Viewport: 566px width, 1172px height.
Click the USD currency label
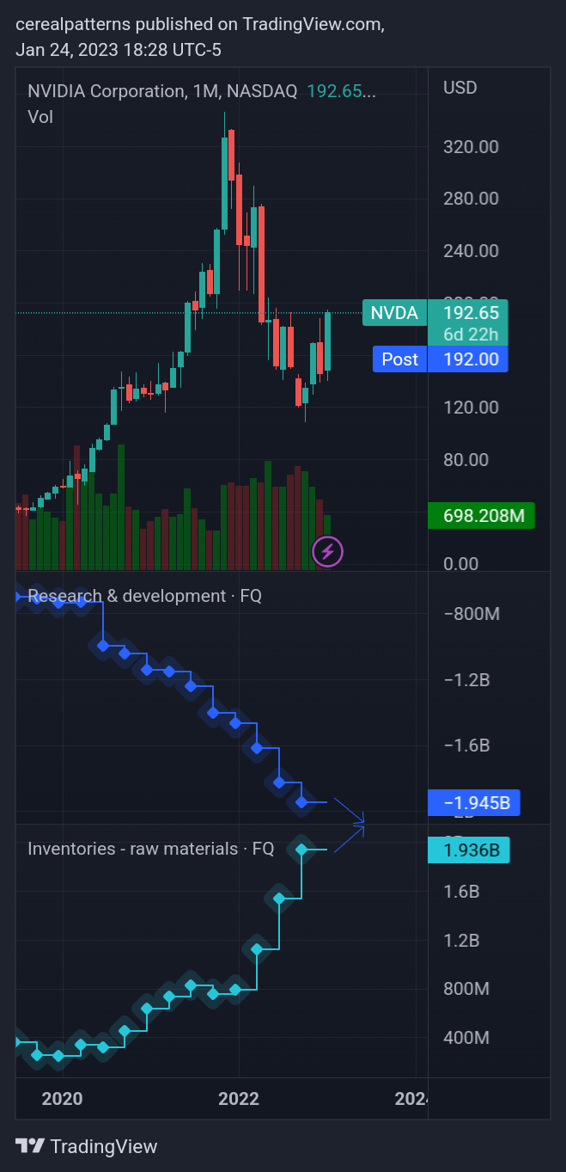tap(459, 88)
